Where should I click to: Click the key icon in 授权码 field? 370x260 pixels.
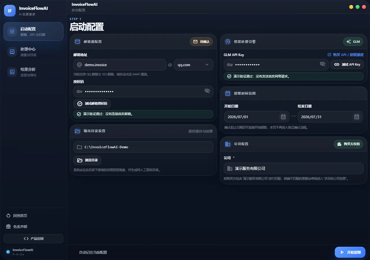(79, 92)
